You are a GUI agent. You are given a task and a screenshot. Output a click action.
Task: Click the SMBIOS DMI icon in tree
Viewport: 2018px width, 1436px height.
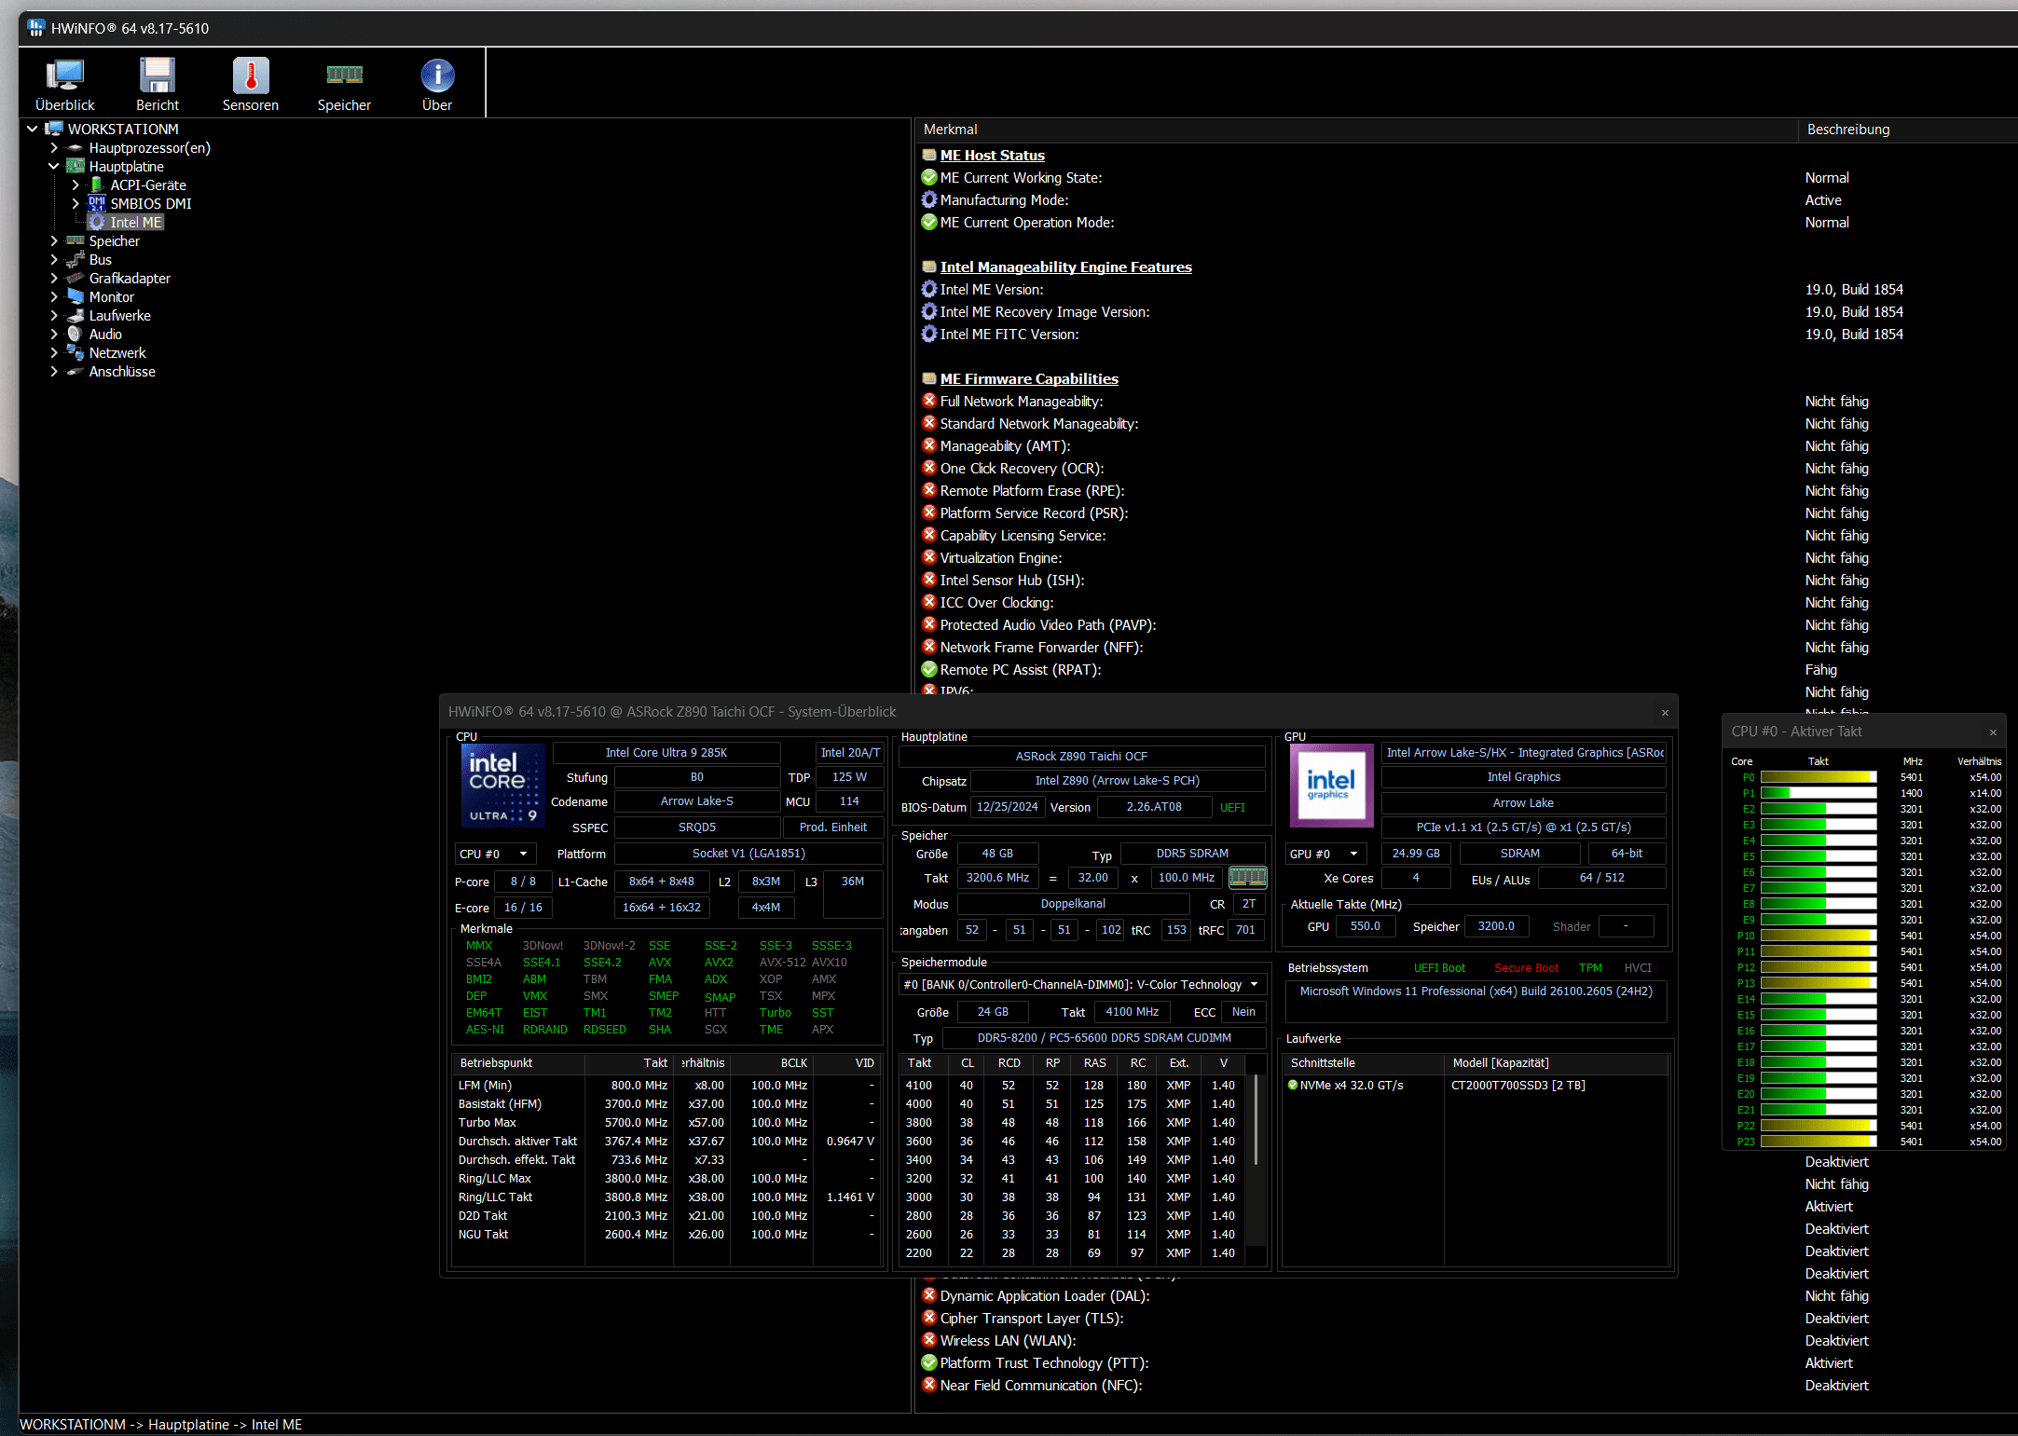click(97, 203)
